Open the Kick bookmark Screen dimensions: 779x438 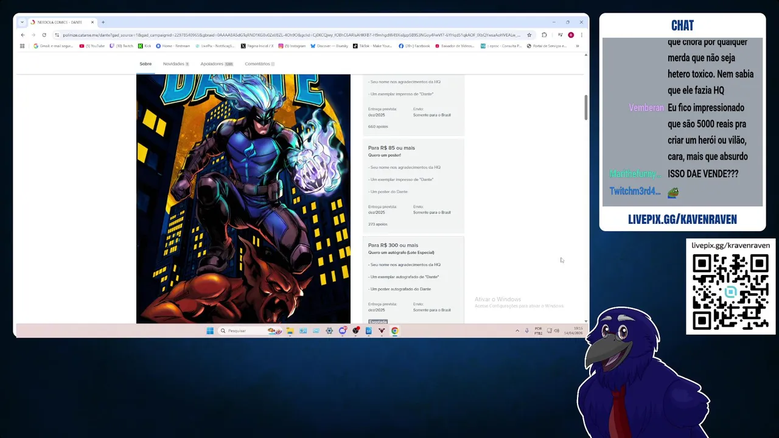[145, 46]
